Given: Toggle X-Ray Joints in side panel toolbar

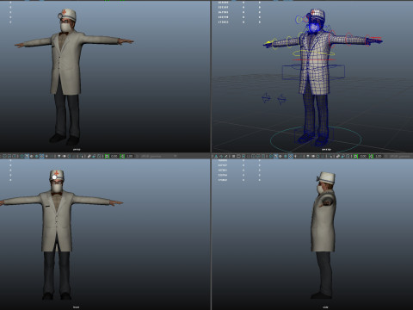Looking at the screenshot, I should pyautogui.click(x=348, y=156).
